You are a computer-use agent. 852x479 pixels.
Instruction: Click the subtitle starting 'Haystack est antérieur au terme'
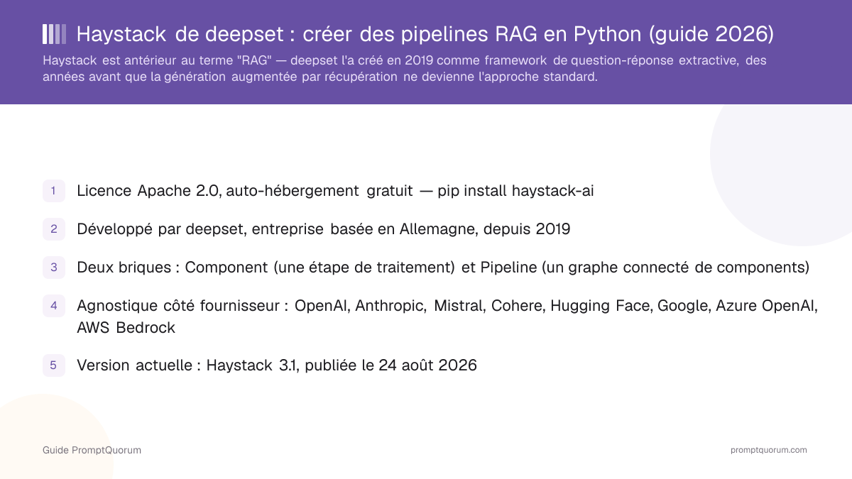click(405, 69)
